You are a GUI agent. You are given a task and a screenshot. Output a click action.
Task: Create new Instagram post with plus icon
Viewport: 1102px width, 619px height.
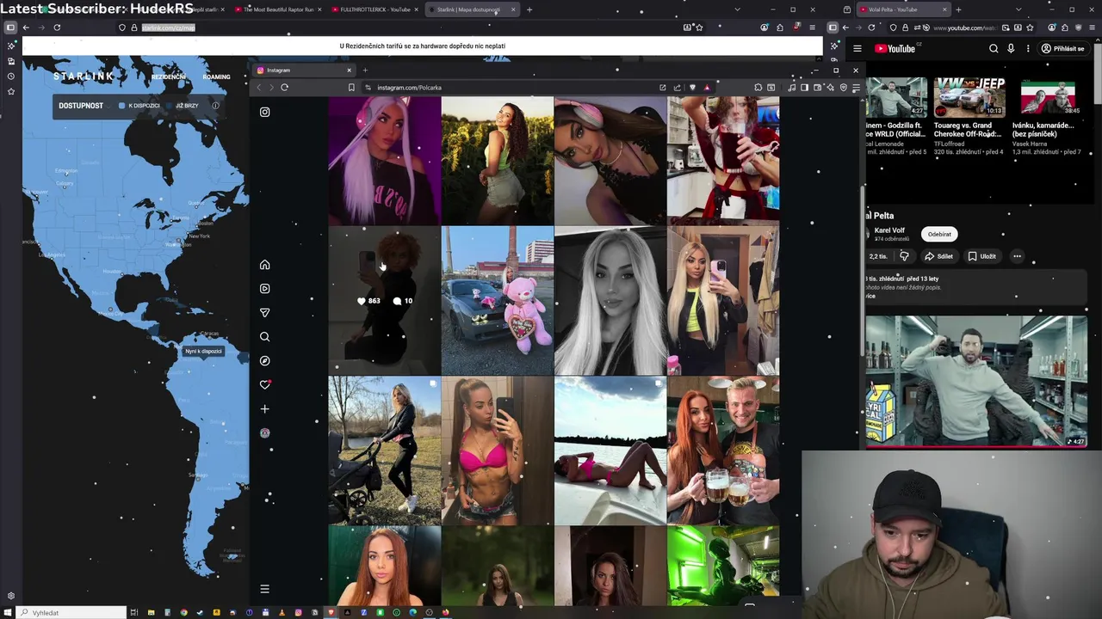(x=264, y=409)
